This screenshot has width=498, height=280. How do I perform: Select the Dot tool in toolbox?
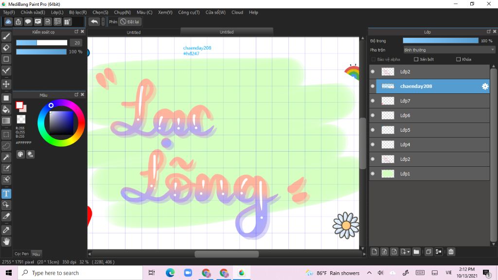coord(6,70)
